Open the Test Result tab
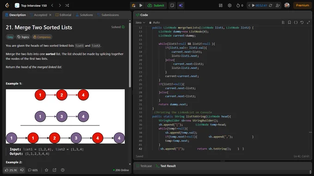Viewport: 314px width, 176px height. click(x=166, y=166)
